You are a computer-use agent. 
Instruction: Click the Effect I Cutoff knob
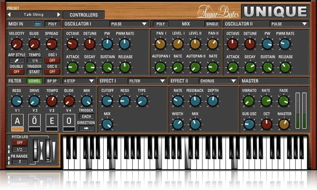click(107, 101)
